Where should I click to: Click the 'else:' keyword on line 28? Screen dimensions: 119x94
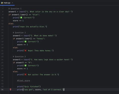click(15, 72)
